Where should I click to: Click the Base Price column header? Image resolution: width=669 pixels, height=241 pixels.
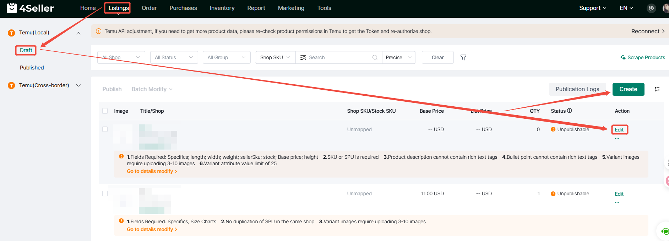432,111
